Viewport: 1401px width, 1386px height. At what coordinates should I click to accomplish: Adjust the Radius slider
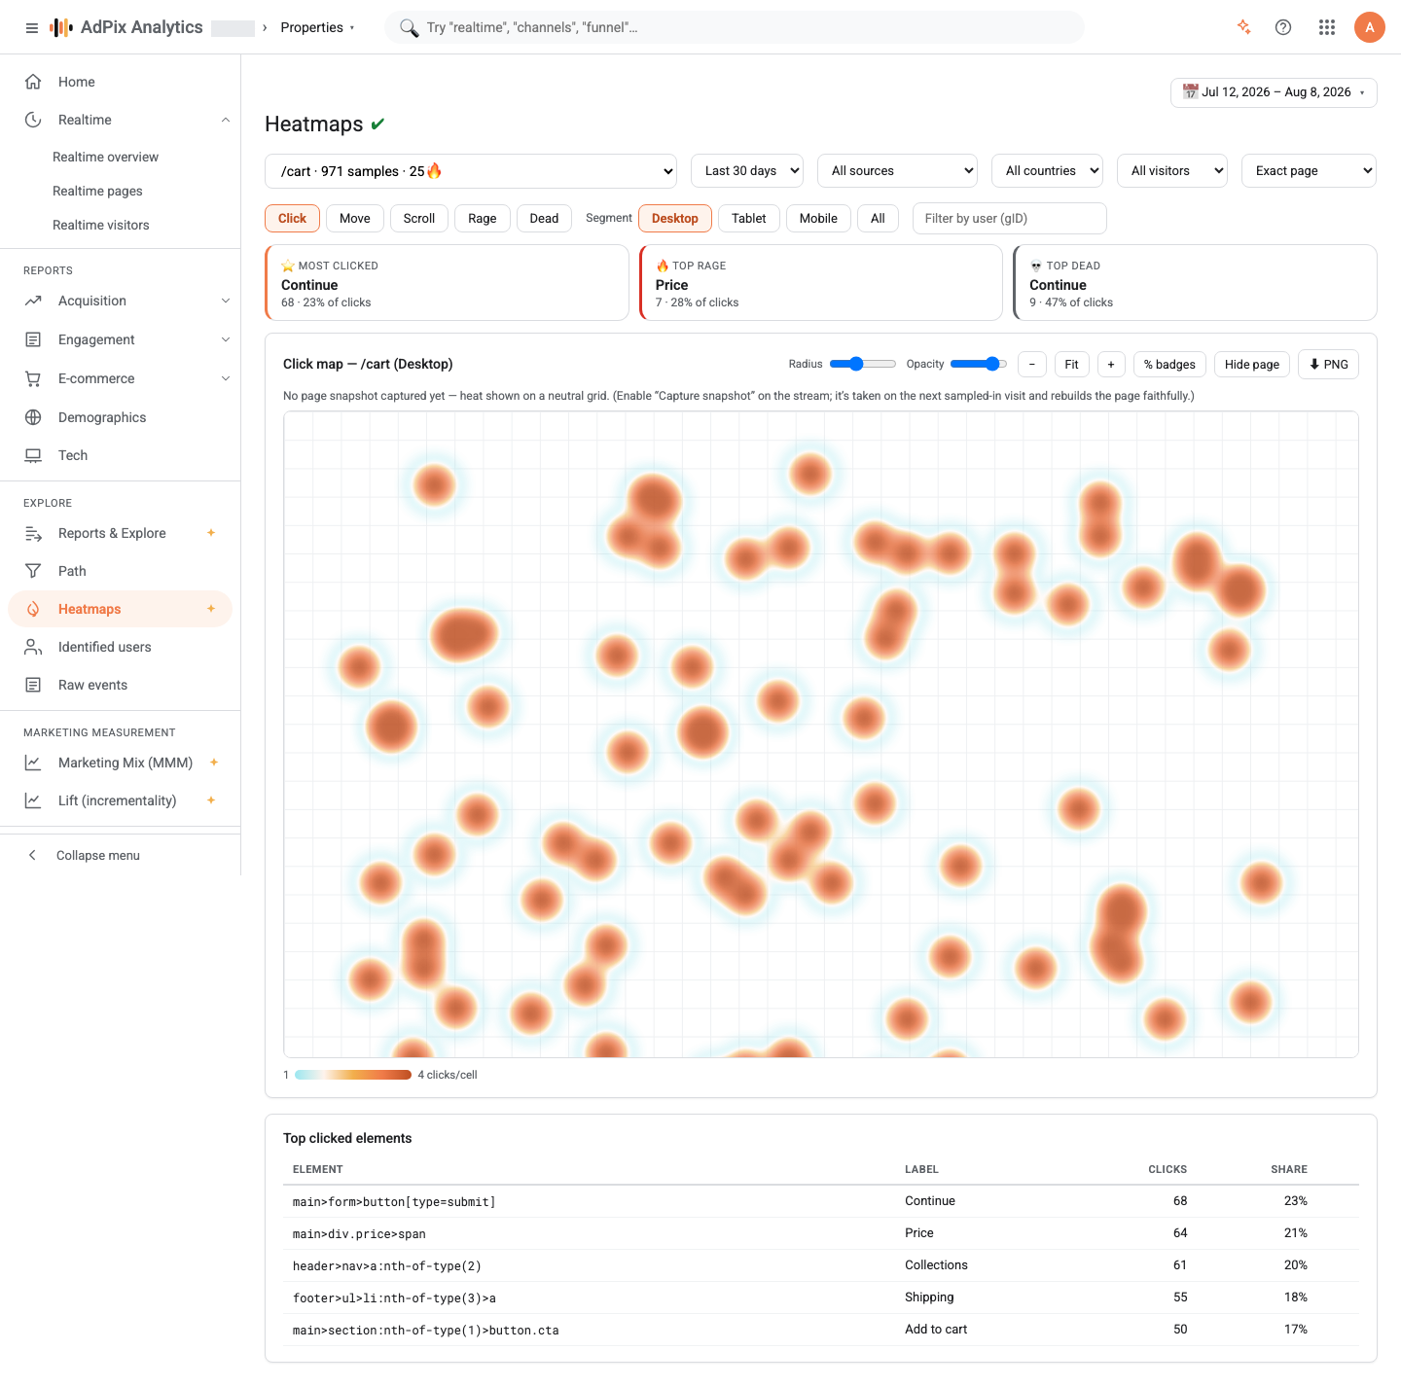point(863,364)
